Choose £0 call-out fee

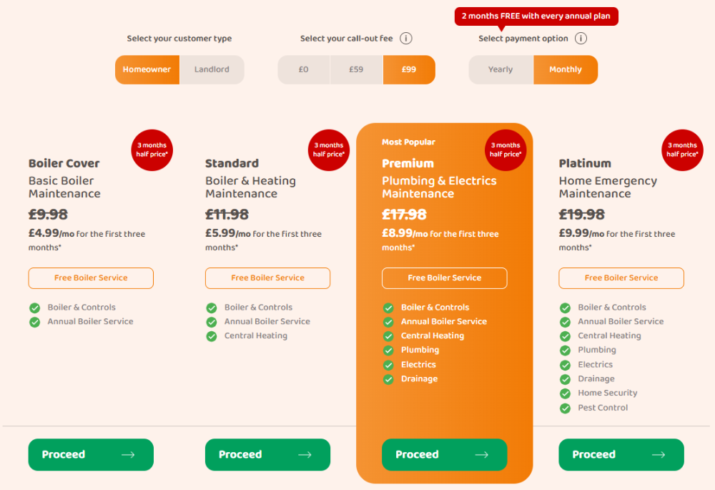pyautogui.click(x=304, y=70)
